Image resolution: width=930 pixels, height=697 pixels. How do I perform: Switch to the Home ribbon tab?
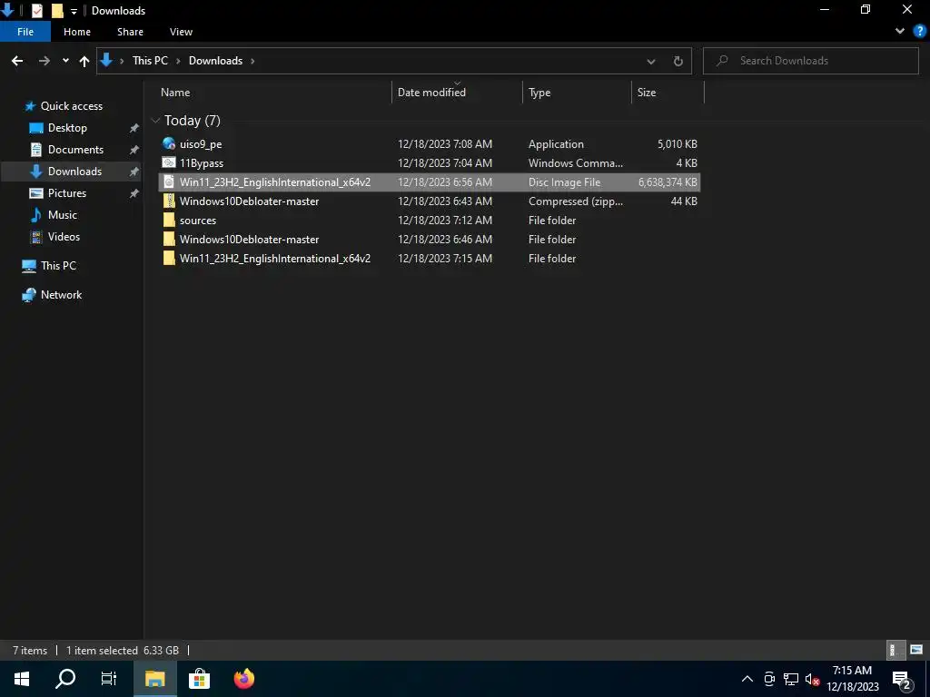pos(77,32)
